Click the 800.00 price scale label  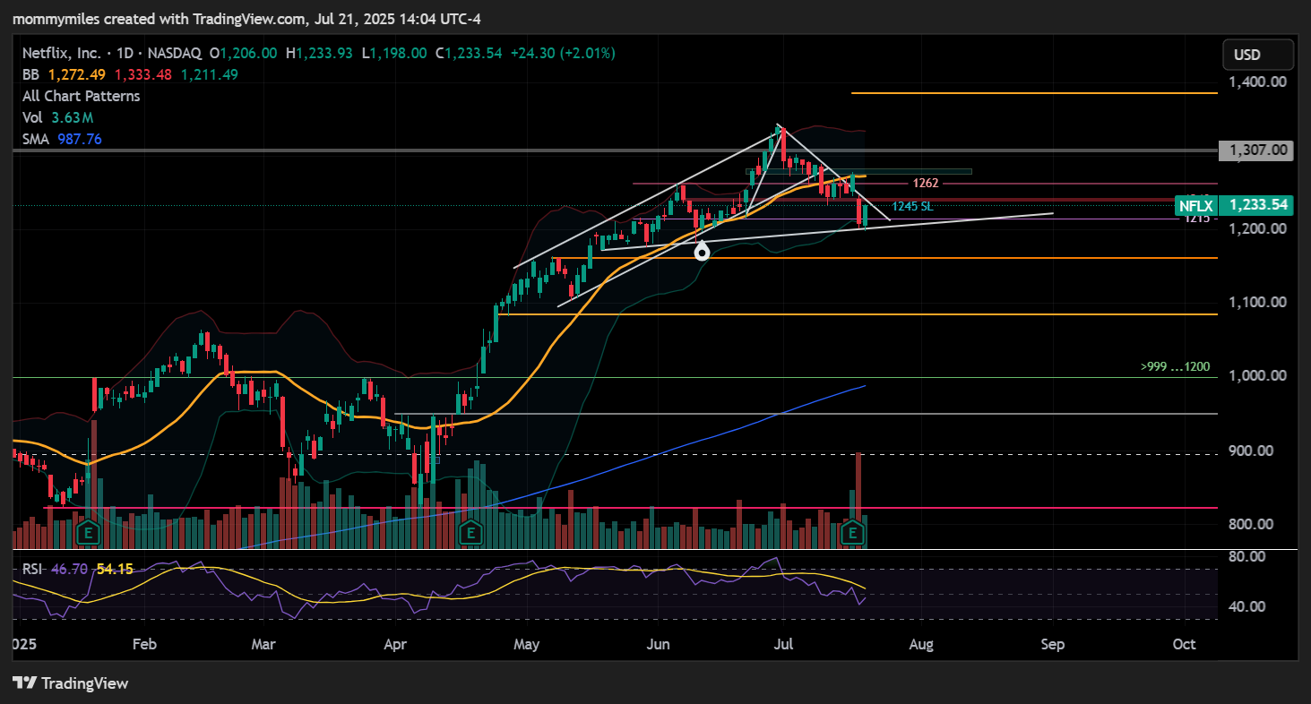click(1252, 524)
